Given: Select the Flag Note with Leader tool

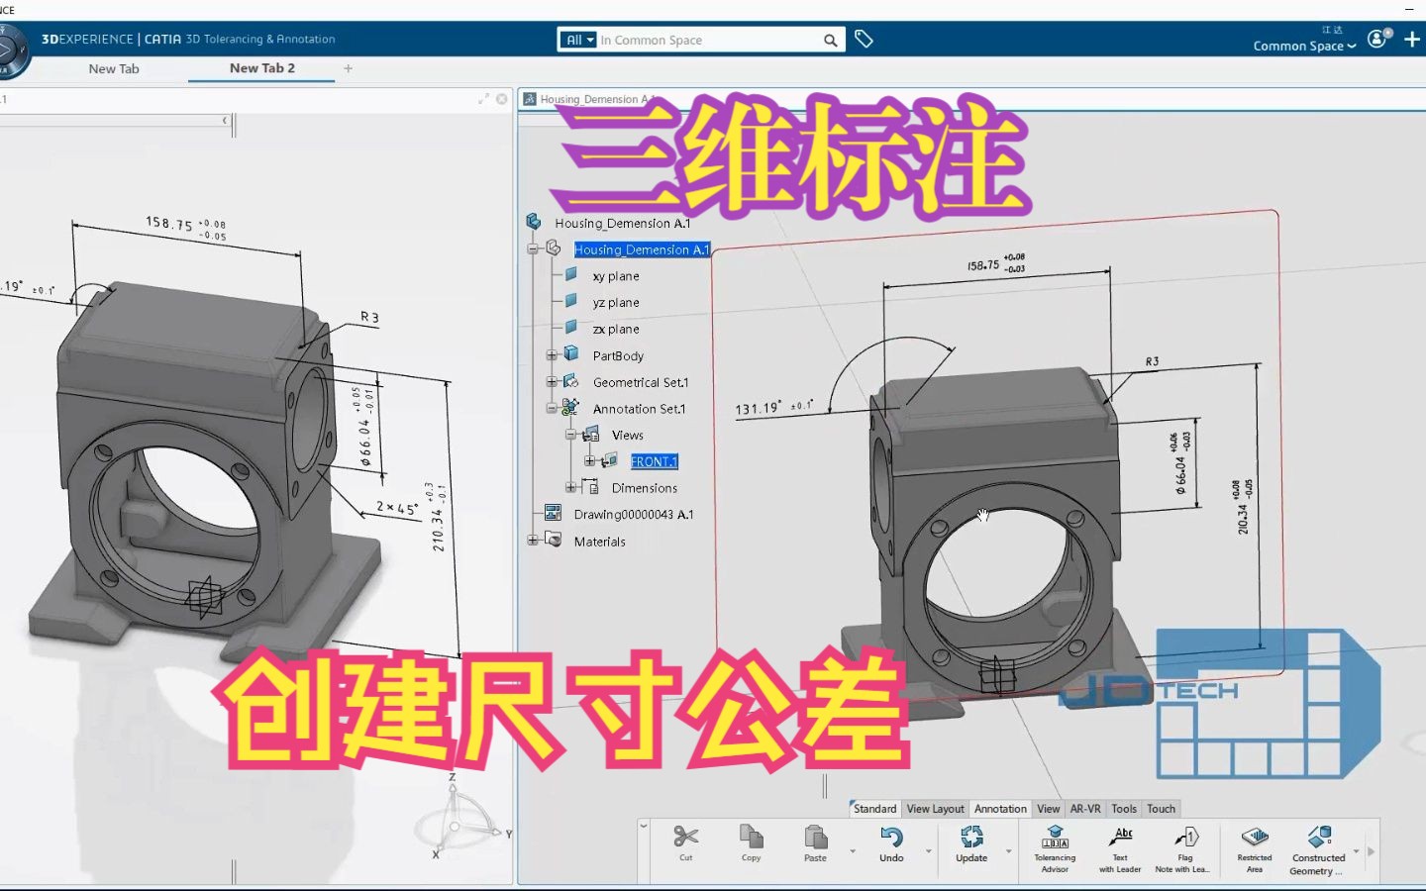Looking at the screenshot, I should [x=1184, y=846].
